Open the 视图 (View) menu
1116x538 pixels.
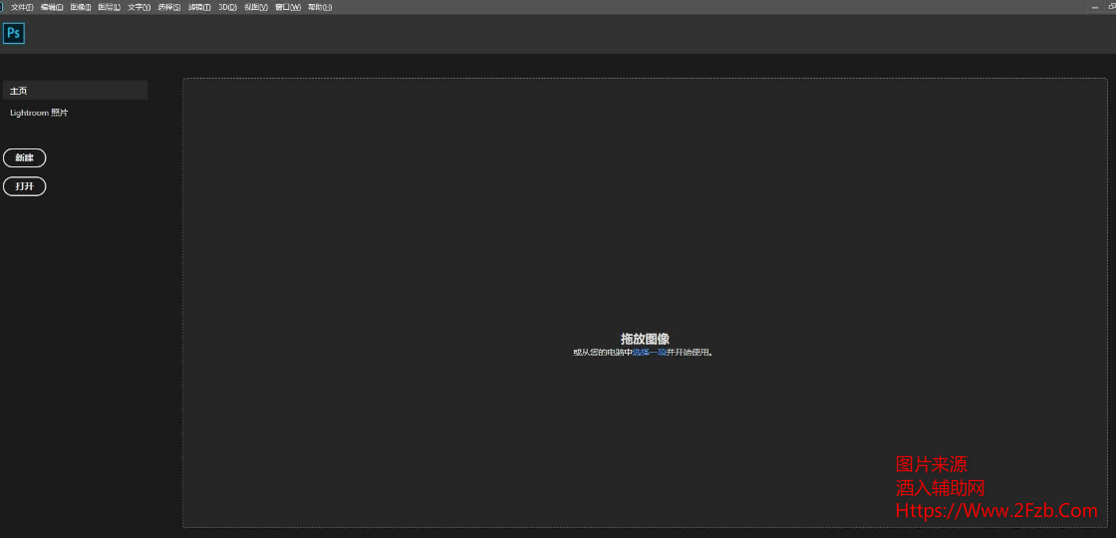256,7
